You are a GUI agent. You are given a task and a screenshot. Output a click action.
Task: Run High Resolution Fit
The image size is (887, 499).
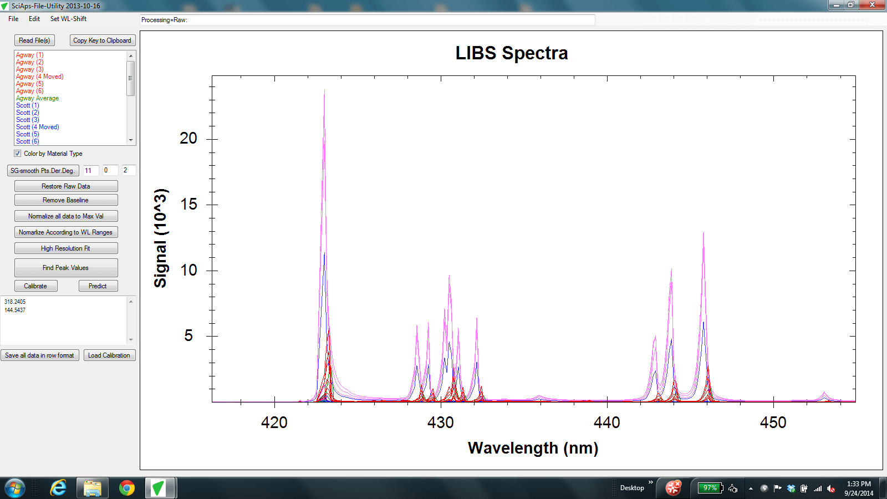(x=66, y=248)
